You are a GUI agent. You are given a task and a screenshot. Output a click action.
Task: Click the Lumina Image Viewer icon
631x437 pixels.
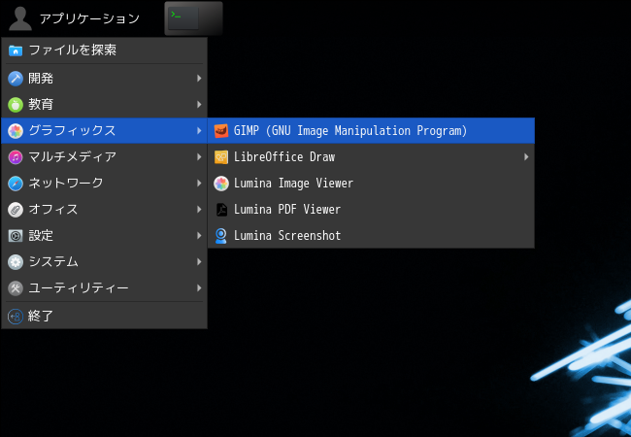click(x=221, y=184)
